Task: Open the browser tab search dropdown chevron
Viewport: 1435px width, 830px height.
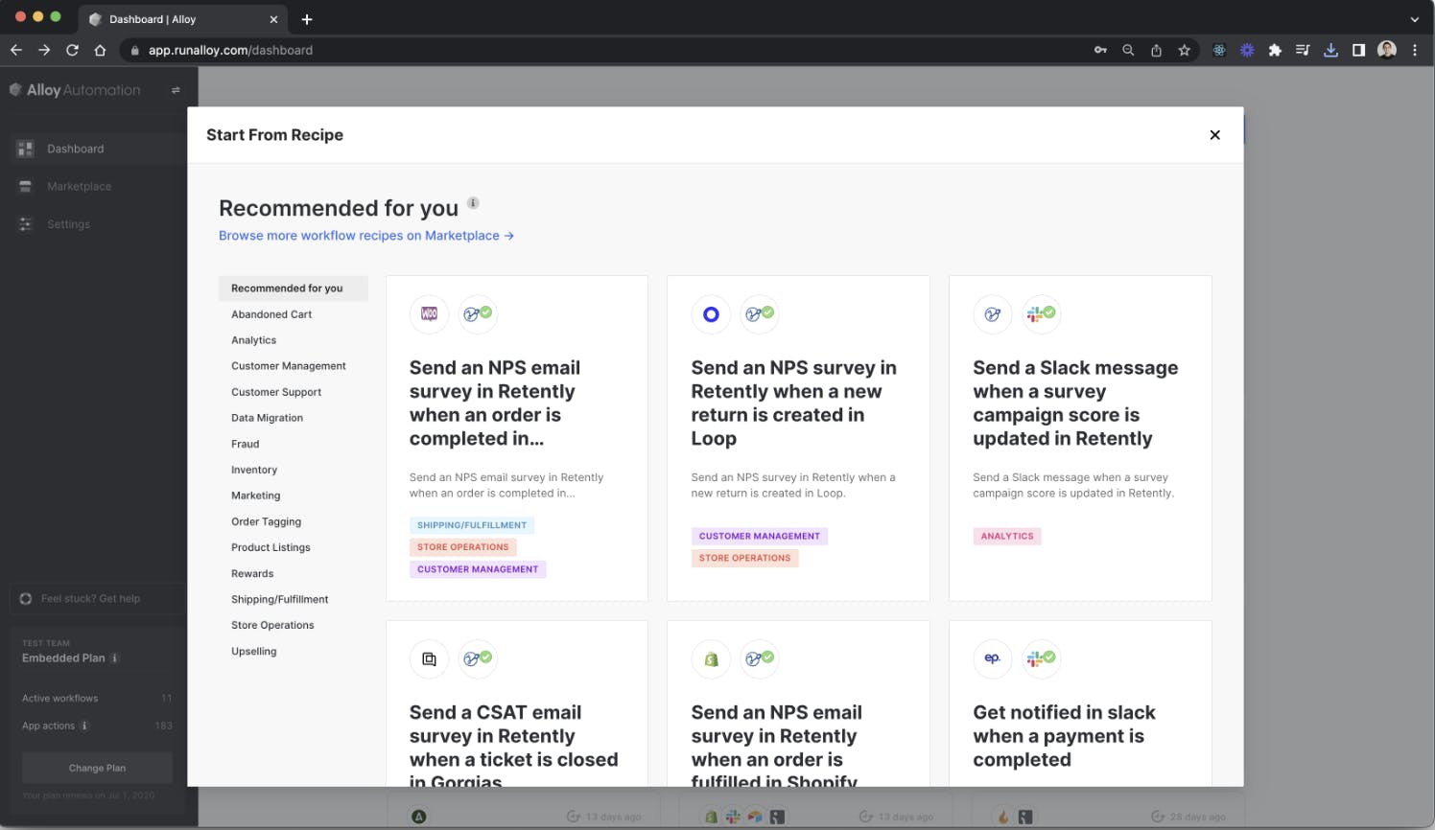Action: [x=1414, y=19]
